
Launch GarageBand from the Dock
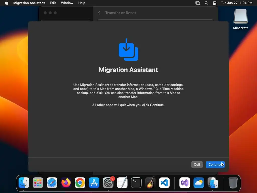click(x=150, y=183)
